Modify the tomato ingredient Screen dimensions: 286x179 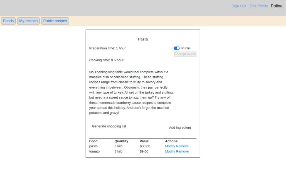170,151
